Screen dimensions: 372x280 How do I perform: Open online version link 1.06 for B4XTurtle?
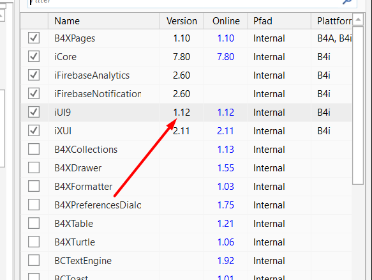click(x=226, y=242)
